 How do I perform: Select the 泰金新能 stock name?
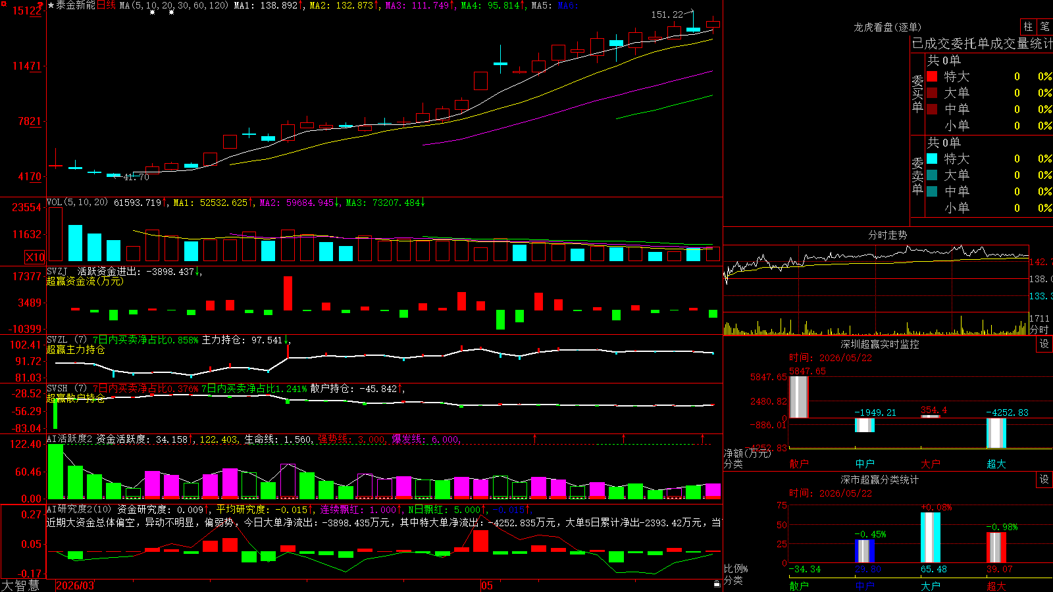click(x=76, y=5)
